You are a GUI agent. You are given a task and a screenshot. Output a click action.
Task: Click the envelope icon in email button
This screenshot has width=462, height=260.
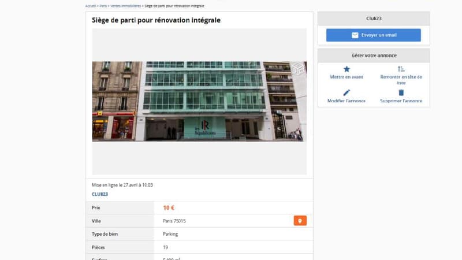click(355, 35)
